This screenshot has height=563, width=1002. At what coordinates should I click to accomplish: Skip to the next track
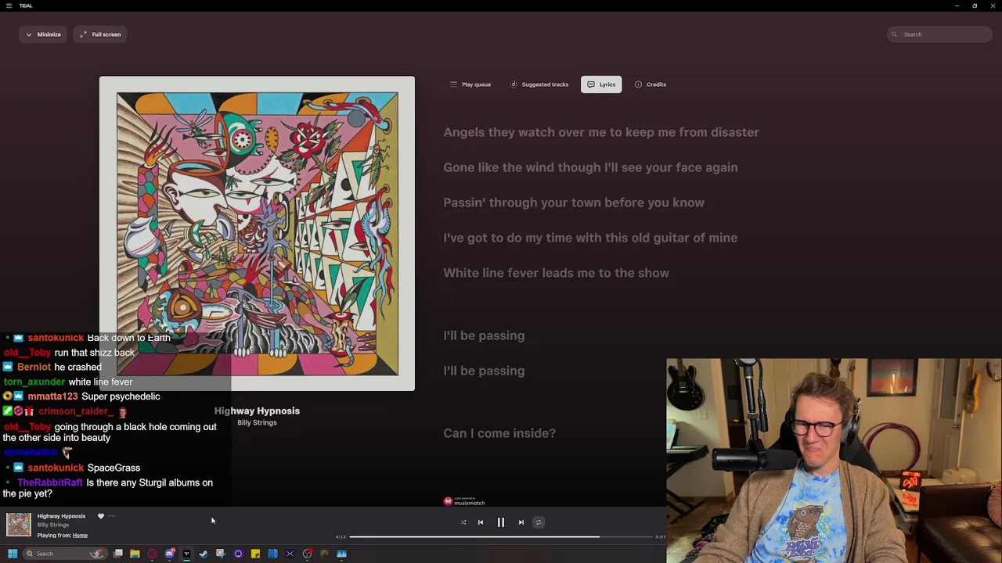pos(521,522)
